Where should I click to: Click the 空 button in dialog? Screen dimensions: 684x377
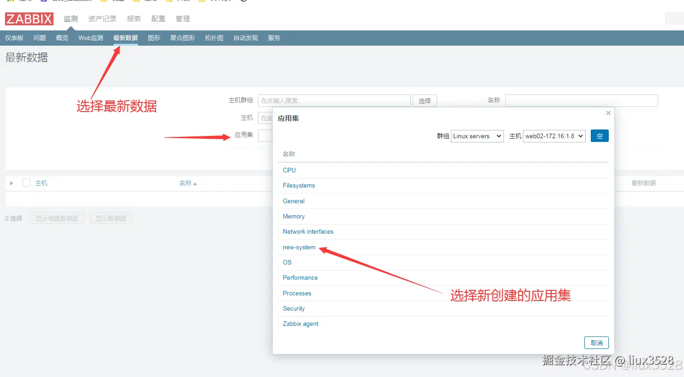(600, 136)
